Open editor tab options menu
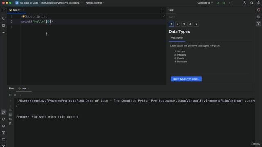 tap(163, 10)
